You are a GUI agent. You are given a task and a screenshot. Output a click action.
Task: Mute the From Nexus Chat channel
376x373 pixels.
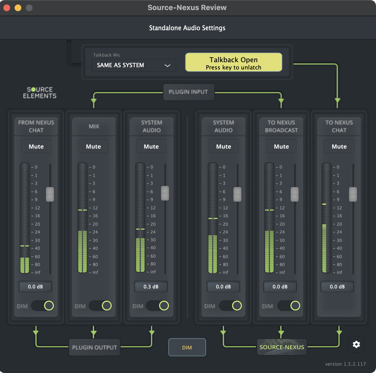point(36,146)
